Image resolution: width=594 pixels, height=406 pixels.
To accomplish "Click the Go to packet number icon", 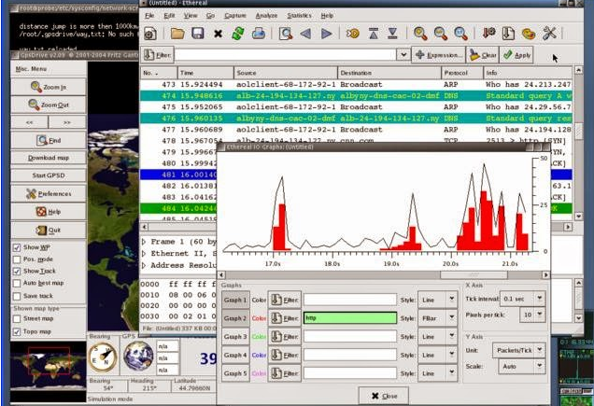I will (352, 34).
